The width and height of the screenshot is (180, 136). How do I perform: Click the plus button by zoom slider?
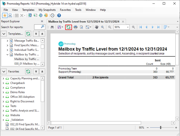click(x=176, y=128)
